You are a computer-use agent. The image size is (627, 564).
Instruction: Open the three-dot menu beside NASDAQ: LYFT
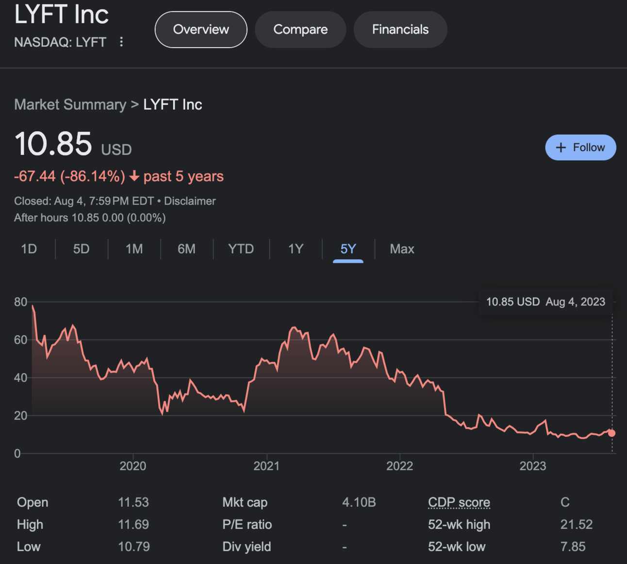coord(121,42)
